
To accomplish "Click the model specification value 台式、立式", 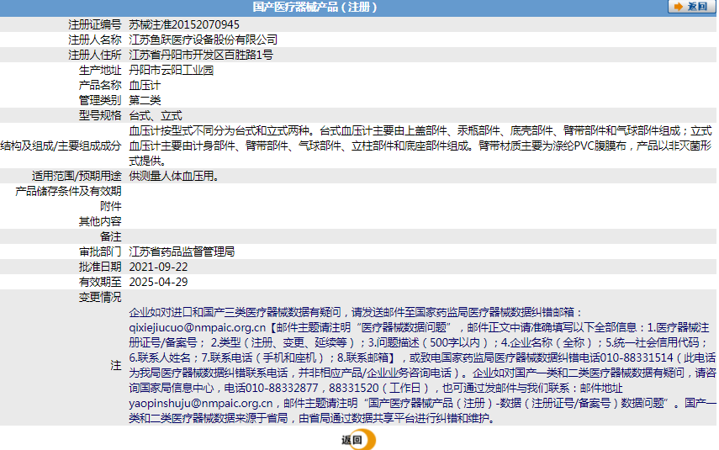I will tap(155, 115).
